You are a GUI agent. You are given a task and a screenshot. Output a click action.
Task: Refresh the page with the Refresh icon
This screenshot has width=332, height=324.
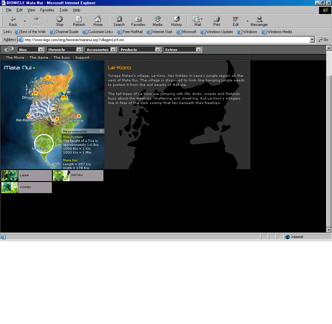pos(79,19)
